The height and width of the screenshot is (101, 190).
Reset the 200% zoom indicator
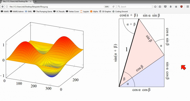click(x=107, y=7)
